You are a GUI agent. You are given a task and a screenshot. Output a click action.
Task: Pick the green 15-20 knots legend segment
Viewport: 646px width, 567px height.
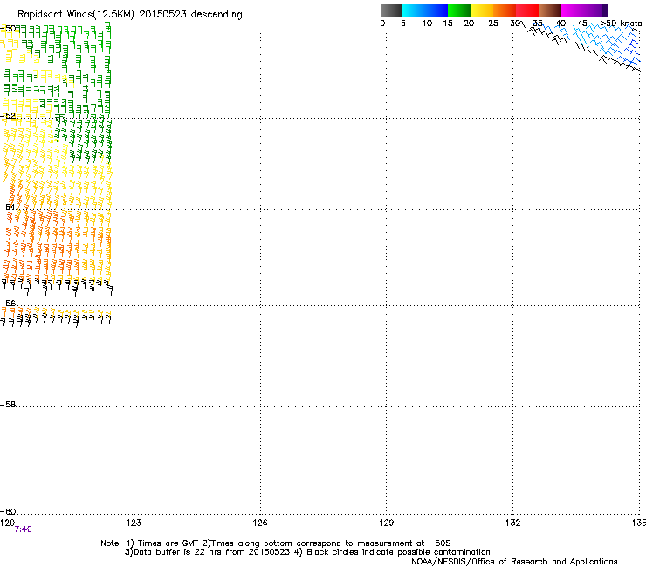click(459, 10)
